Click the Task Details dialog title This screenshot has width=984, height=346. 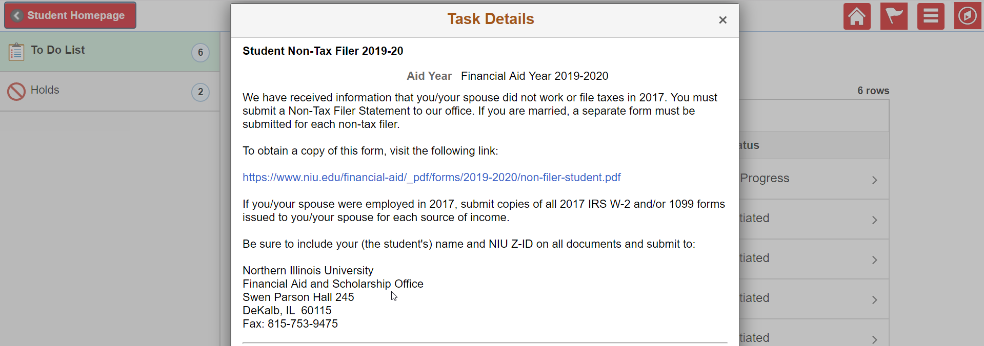[490, 19]
